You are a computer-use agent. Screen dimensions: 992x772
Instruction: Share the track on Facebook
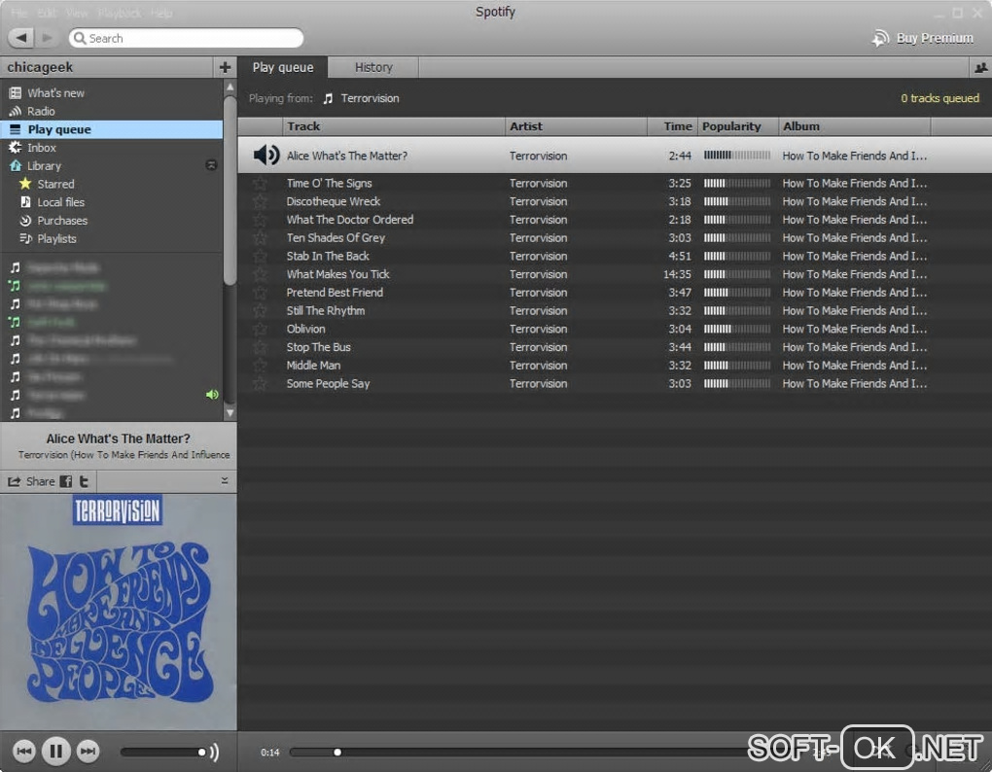(66, 482)
